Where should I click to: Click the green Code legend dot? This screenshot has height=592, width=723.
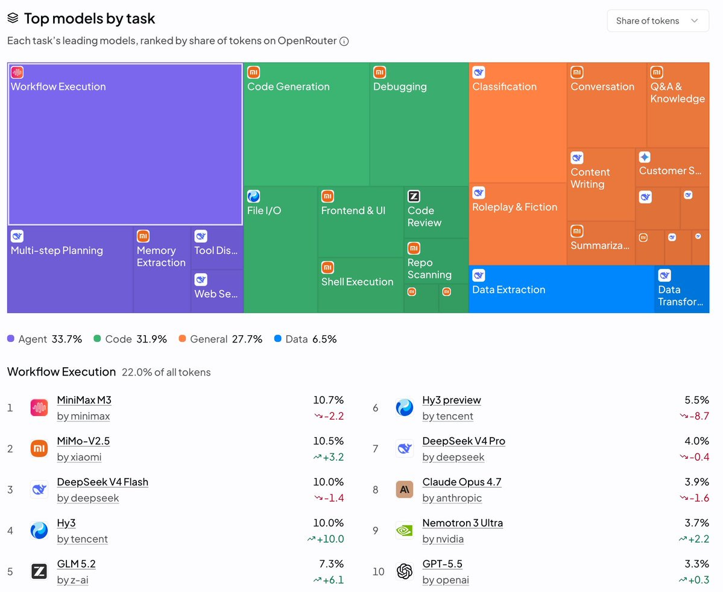tap(97, 338)
